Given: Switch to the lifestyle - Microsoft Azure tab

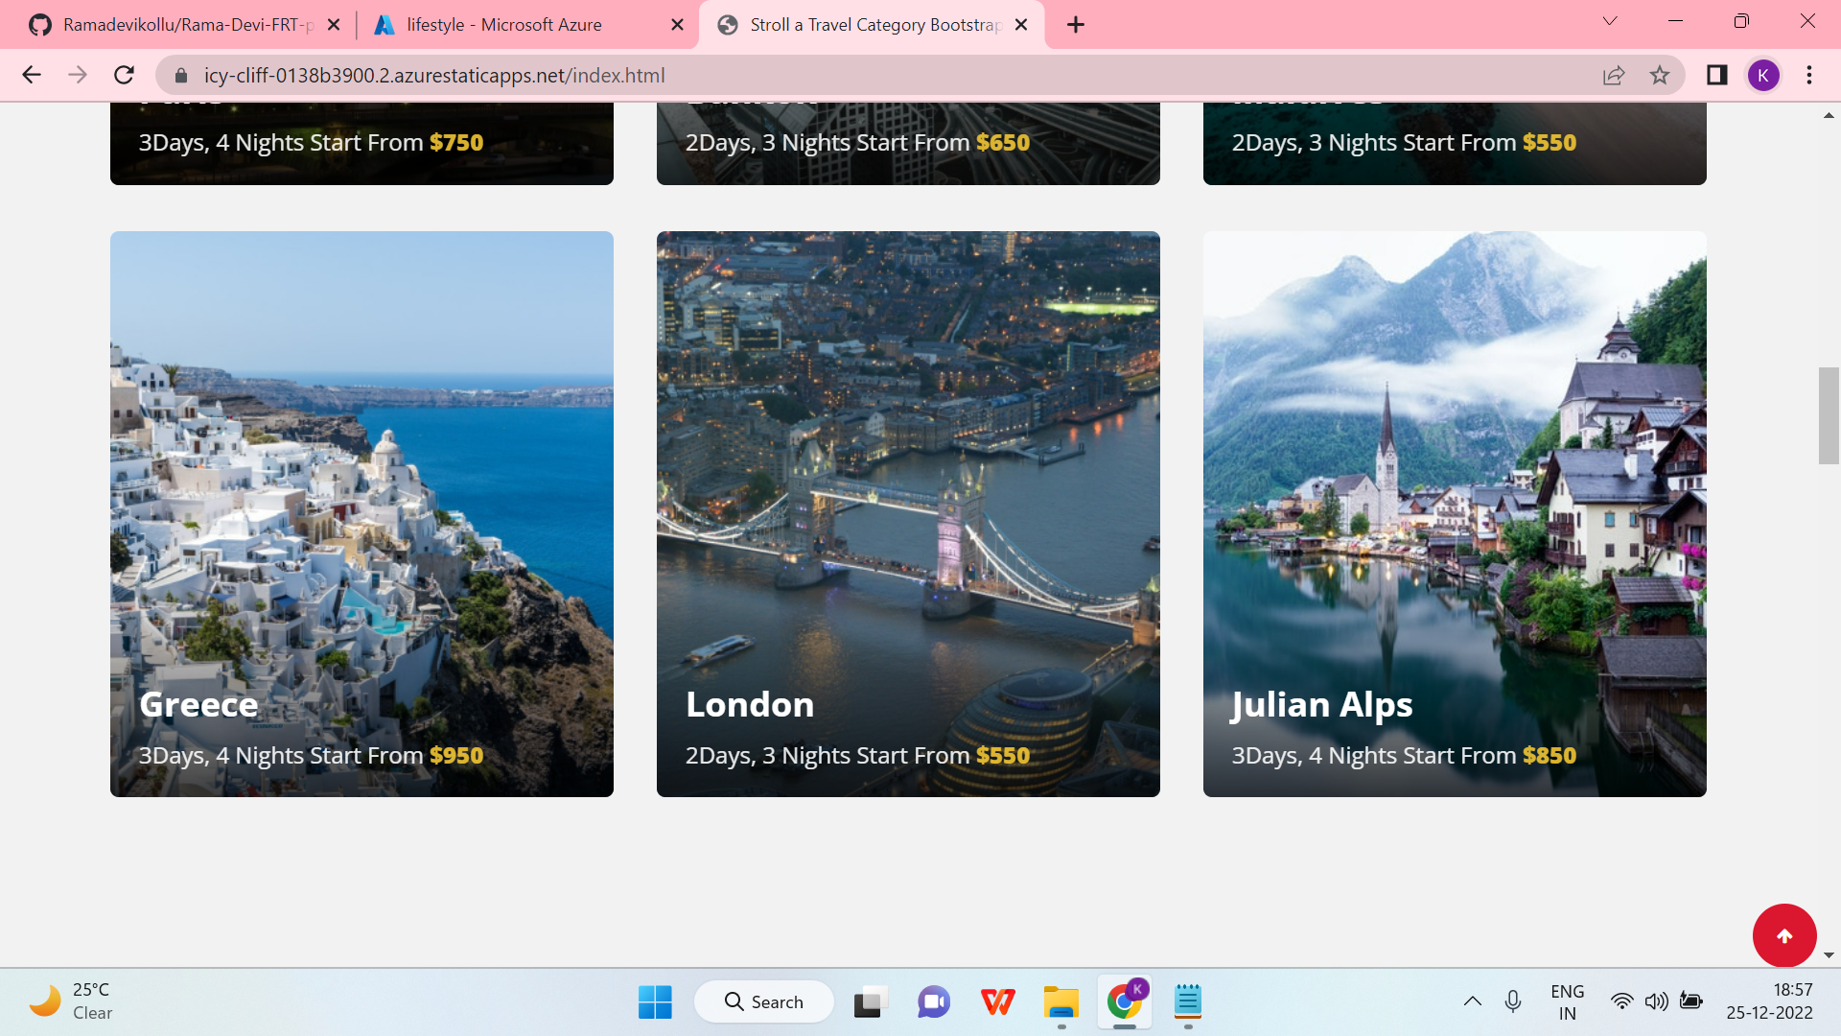Looking at the screenshot, I should coord(504,25).
